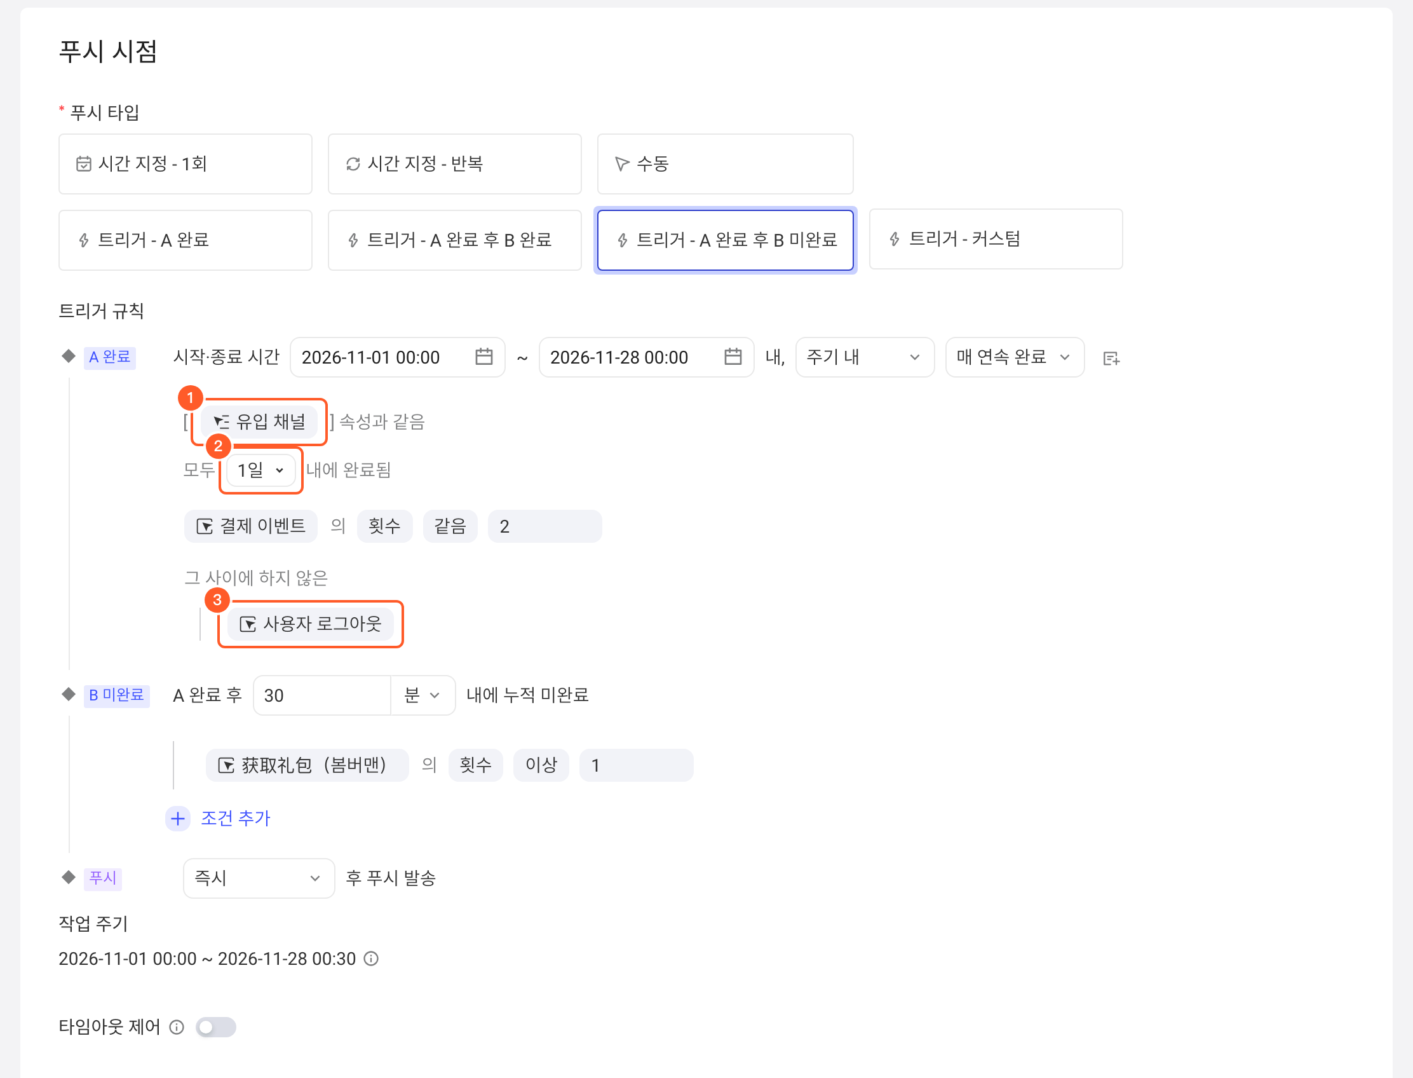
Task: Click the 이상 operator chip
Action: point(541,765)
